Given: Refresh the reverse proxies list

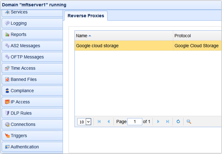Looking at the screenshot, I should coord(178,122).
